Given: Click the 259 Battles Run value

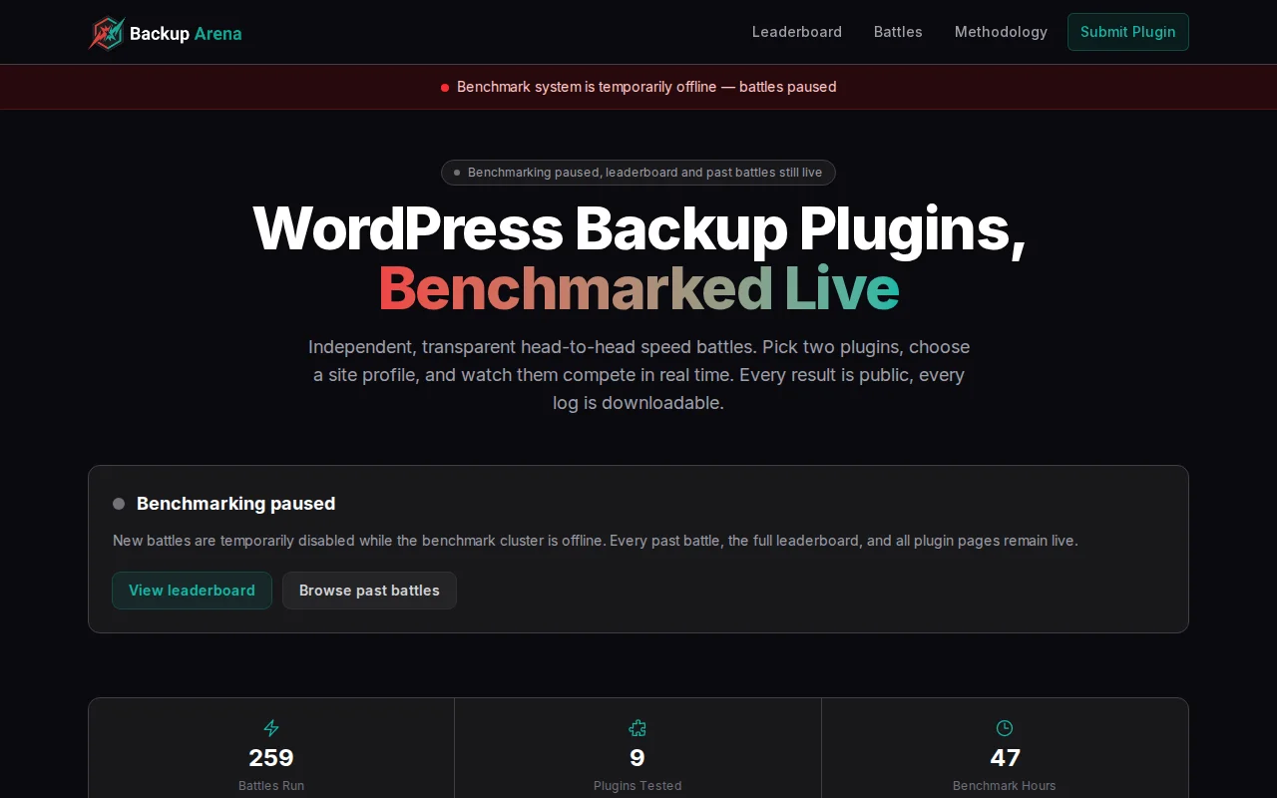Looking at the screenshot, I should (271, 758).
